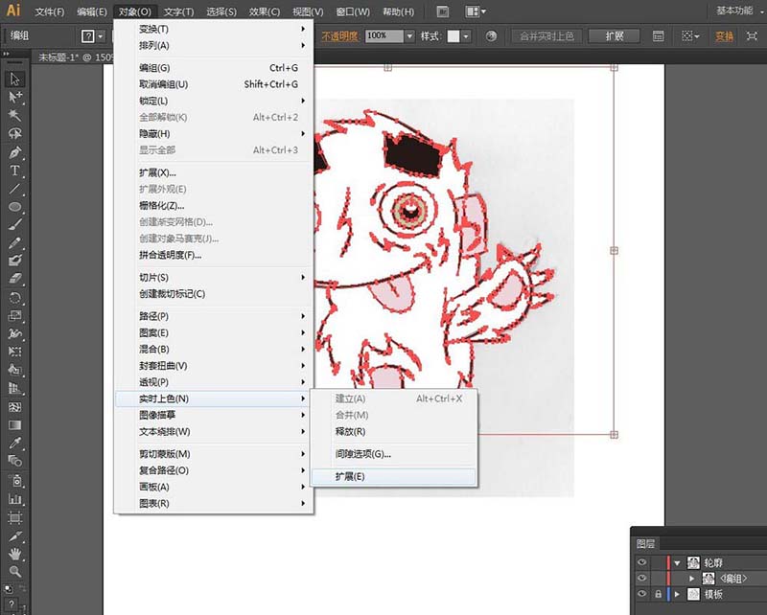The width and height of the screenshot is (767, 615).
Task: Select the Rotate tool
Action: click(14, 298)
